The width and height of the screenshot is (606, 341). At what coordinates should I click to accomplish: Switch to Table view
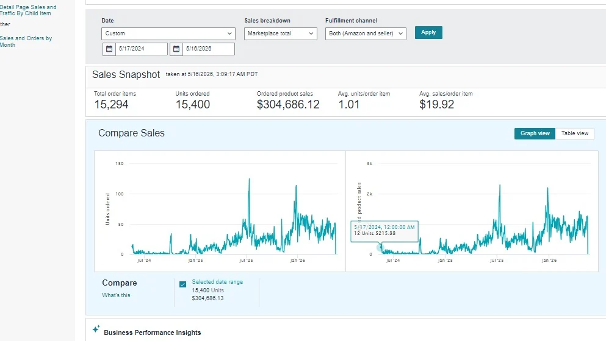point(575,133)
